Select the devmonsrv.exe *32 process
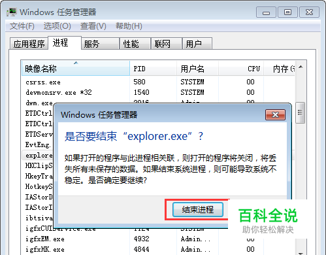Image resolution: width=326 pixels, height=255 pixels. [x=158, y=92]
